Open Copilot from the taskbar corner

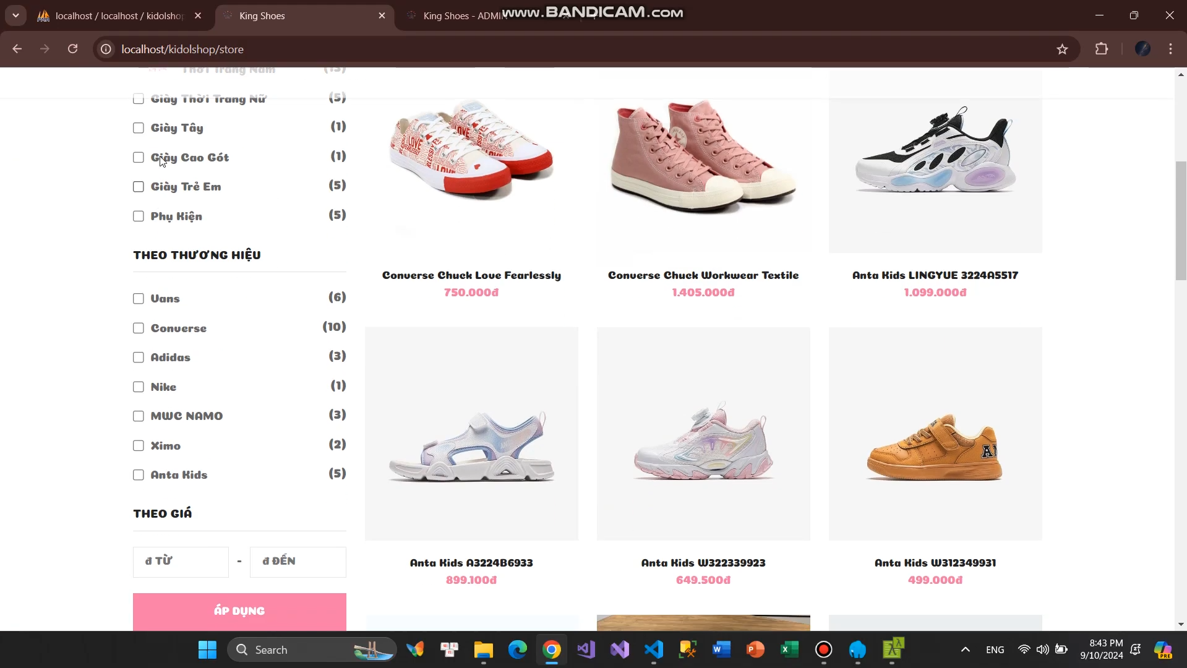[1163, 649]
